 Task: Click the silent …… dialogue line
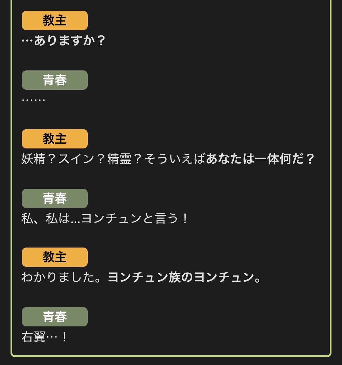click(34, 100)
